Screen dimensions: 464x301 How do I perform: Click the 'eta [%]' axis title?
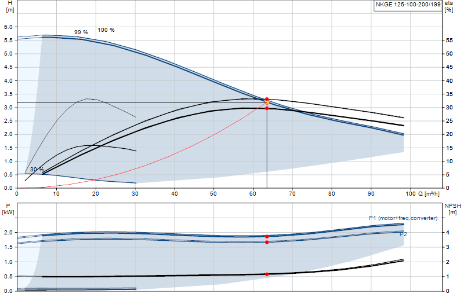(449, 6)
